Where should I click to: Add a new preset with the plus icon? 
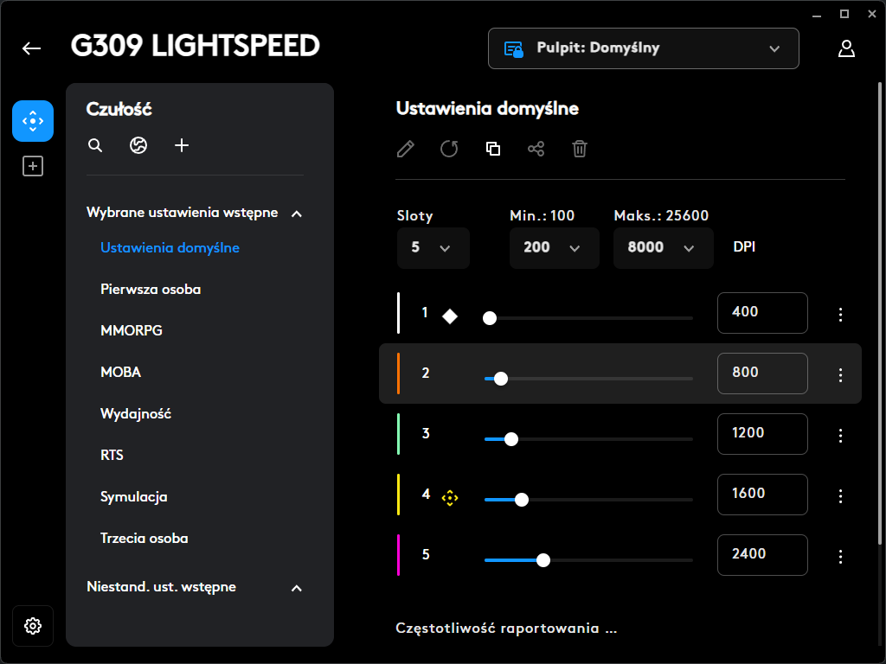click(x=182, y=145)
